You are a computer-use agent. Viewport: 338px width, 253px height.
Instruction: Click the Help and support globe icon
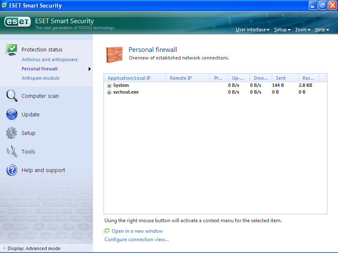click(x=12, y=170)
